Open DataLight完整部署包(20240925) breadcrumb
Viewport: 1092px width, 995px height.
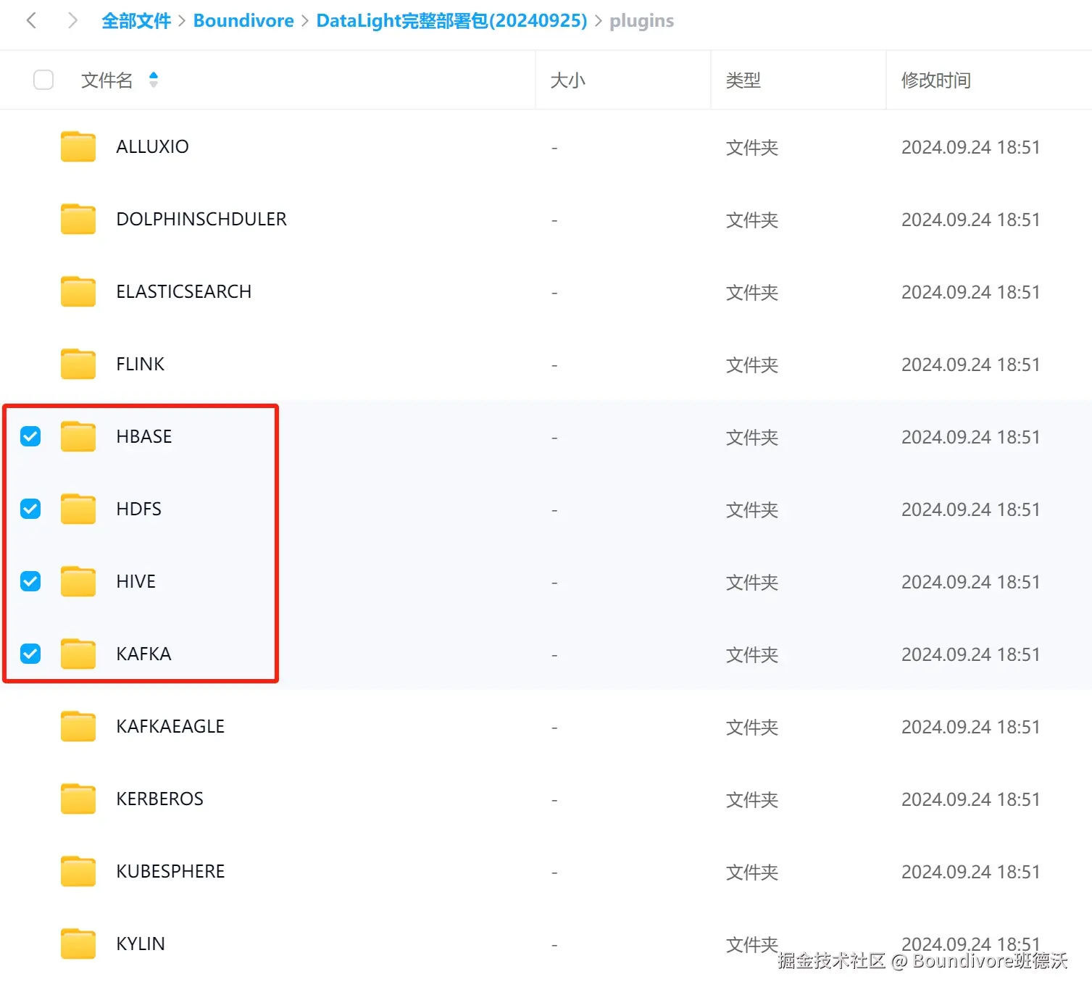[x=451, y=20]
